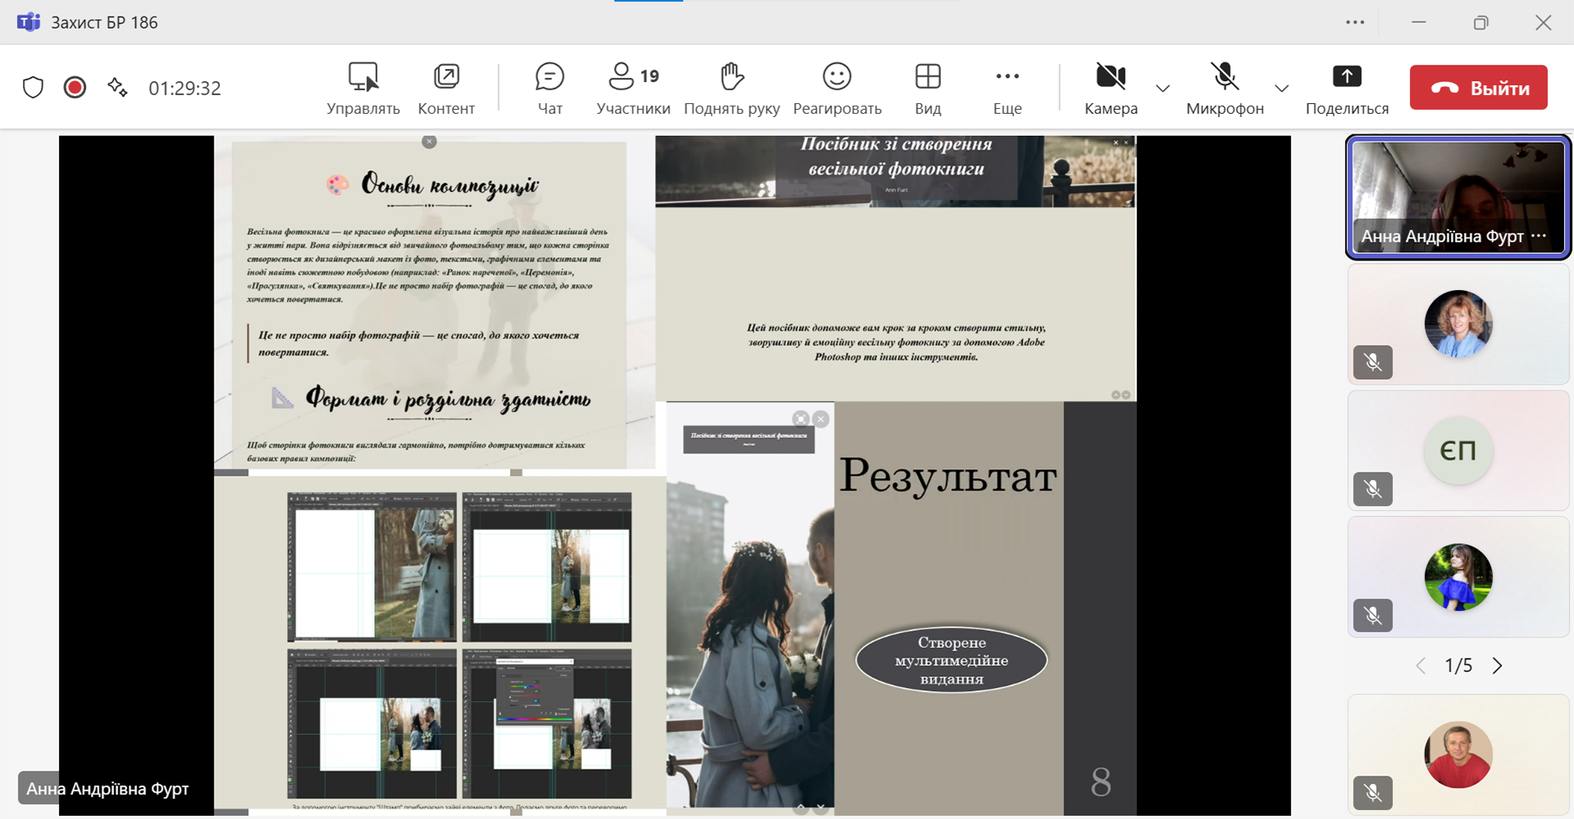Open the Вид view layout options
This screenshot has height=819, width=1574.
927,88
